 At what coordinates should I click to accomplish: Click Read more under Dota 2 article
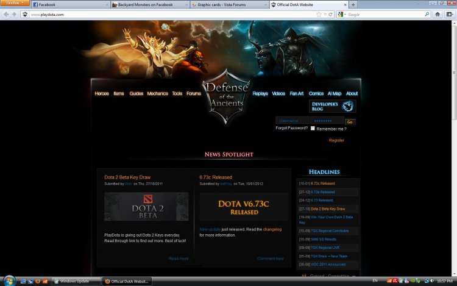(x=179, y=259)
